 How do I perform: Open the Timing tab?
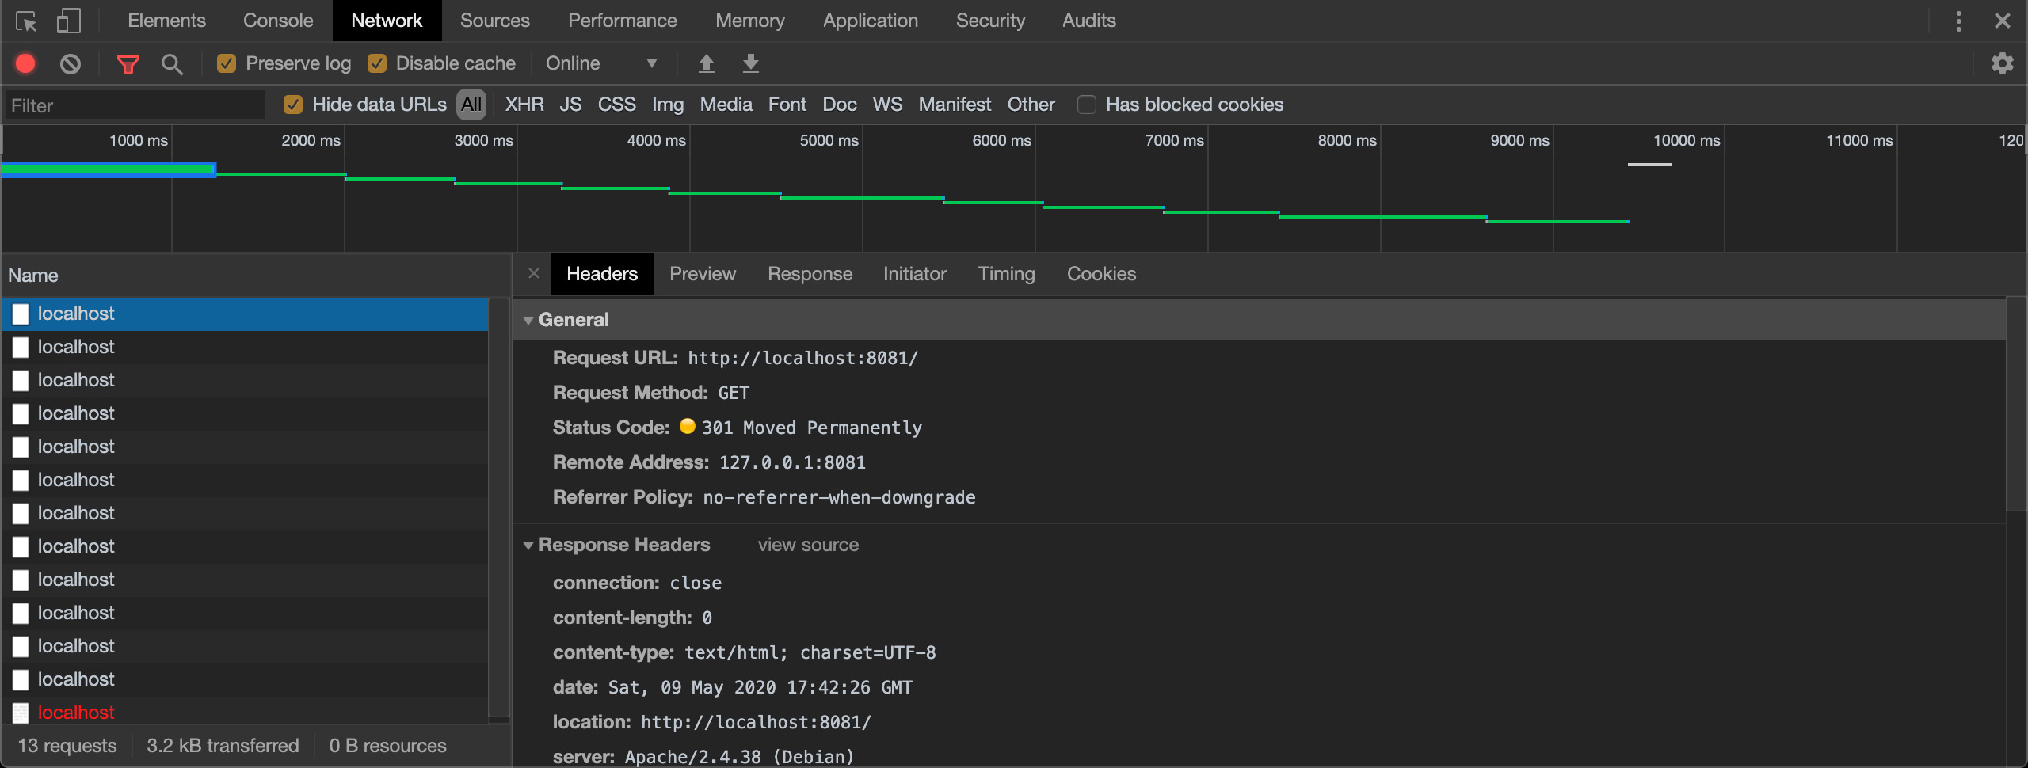tap(1006, 274)
